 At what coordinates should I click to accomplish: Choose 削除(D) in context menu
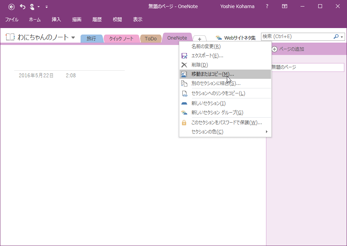point(225,65)
